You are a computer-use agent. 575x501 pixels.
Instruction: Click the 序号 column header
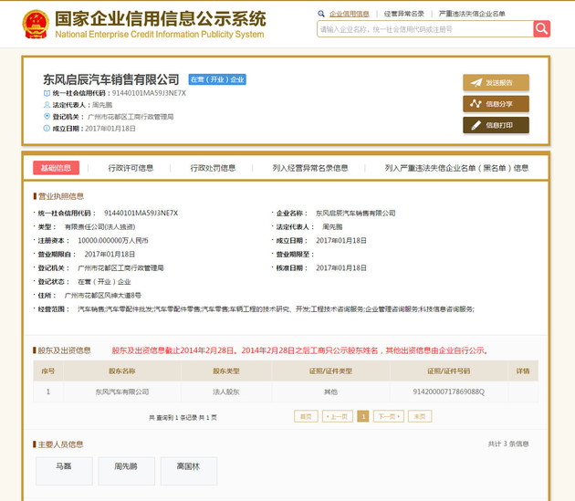[x=48, y=371]
